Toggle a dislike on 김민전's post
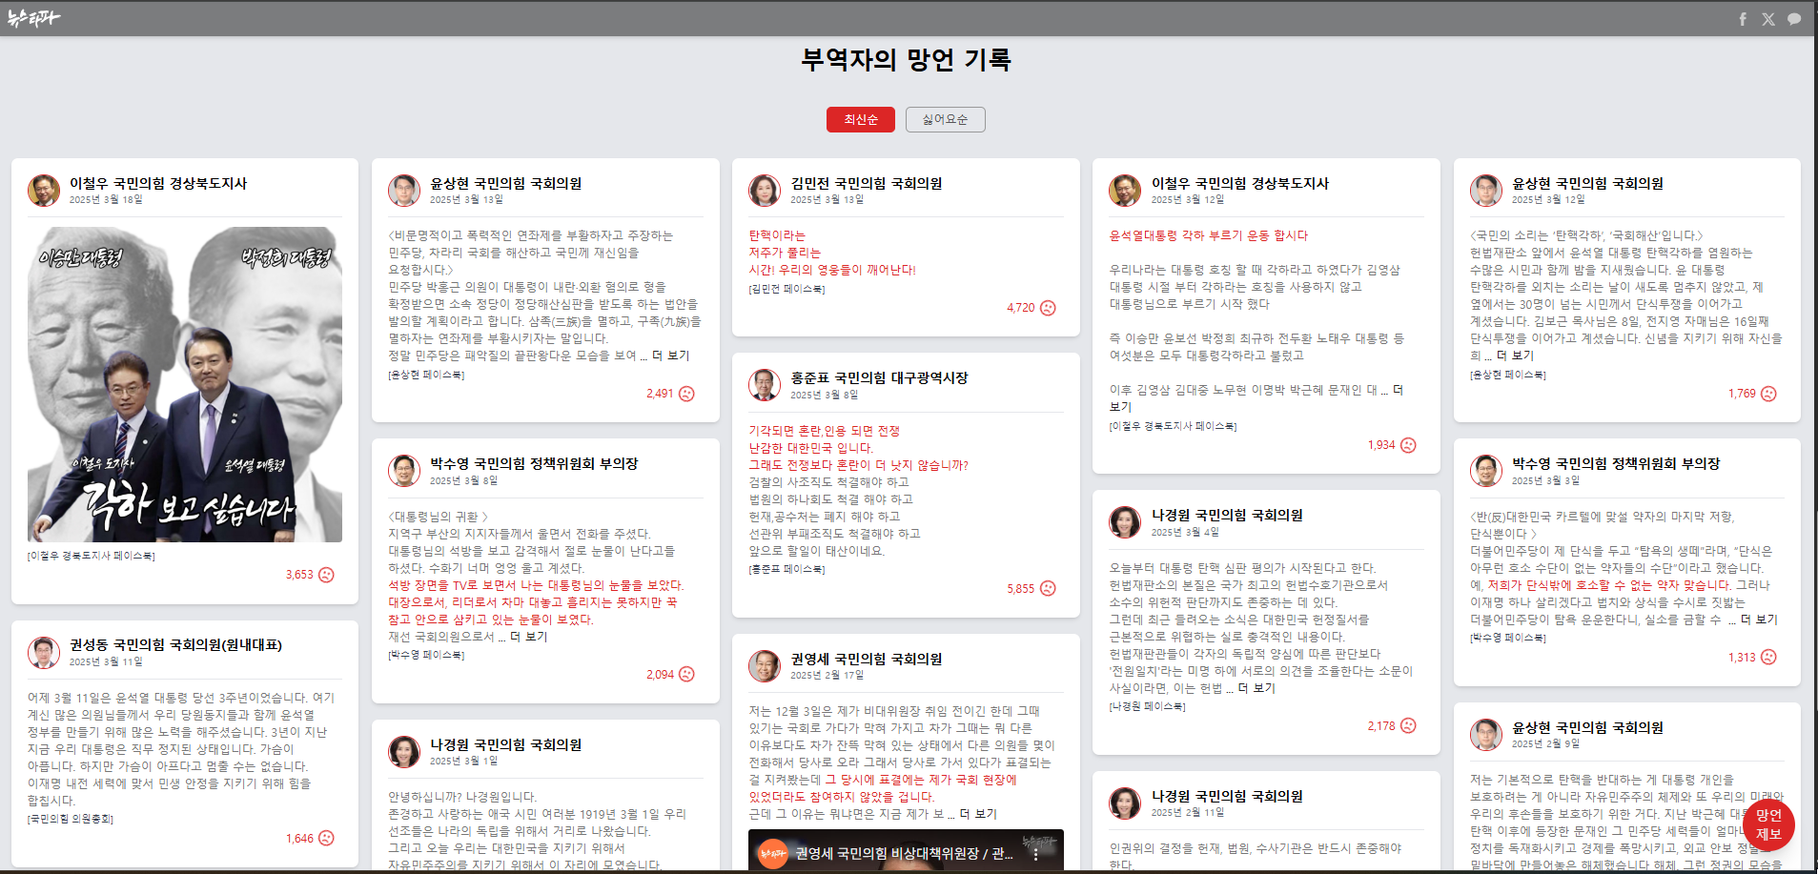This screenshot has width=1818, height=874. pyautogui.click(x=1047, y=308)
